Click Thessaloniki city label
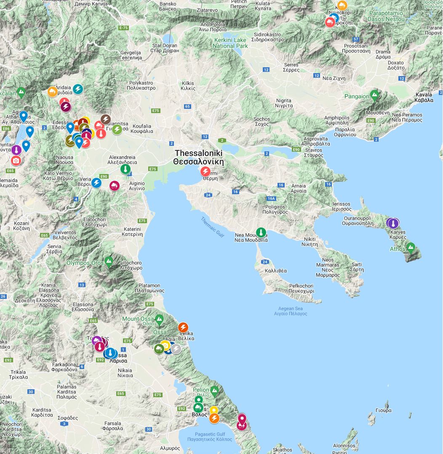Screen dimensions: 443x454 click(199, 157)
